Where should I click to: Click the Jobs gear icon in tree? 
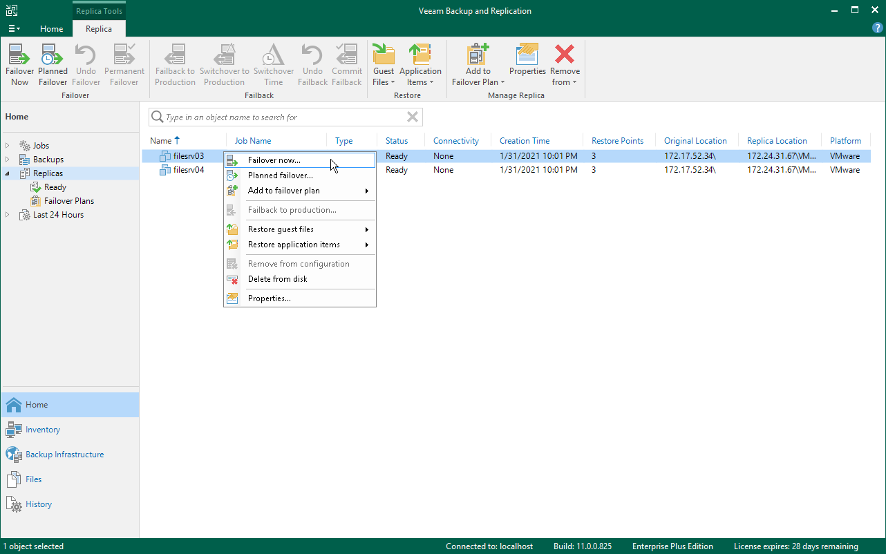(25, 146)
